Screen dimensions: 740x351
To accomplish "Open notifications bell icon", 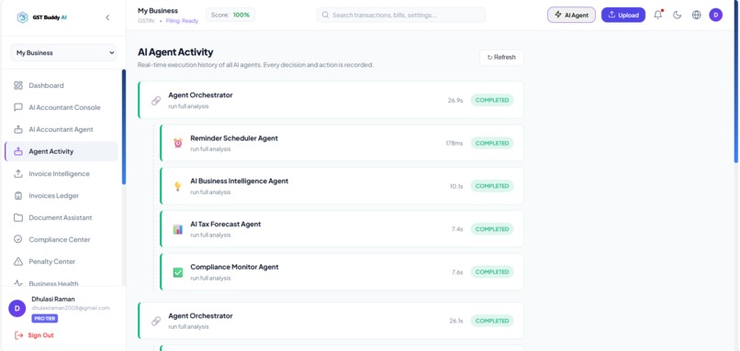I will (x=658, y=15).
